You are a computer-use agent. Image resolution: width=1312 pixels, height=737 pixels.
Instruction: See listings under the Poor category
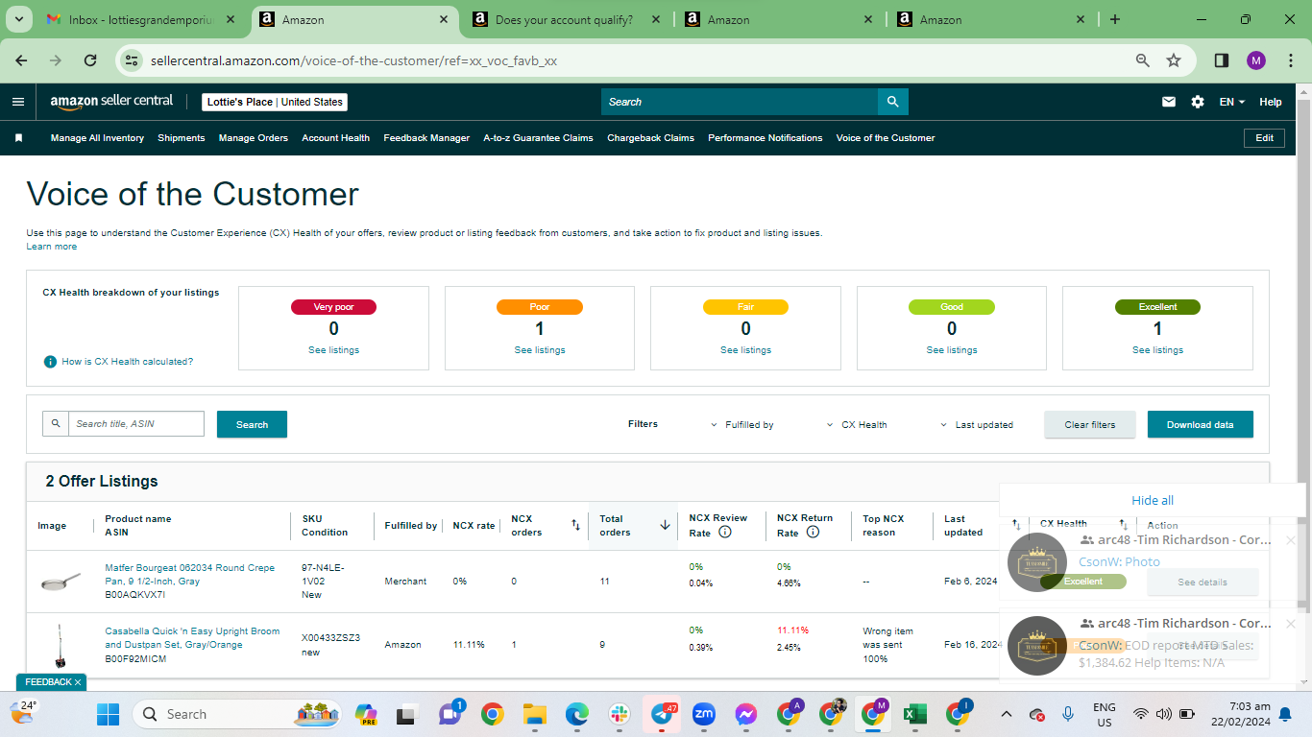coord(540,350)
